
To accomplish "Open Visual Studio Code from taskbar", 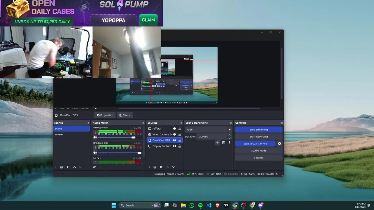I will click(x=209, y=205).
